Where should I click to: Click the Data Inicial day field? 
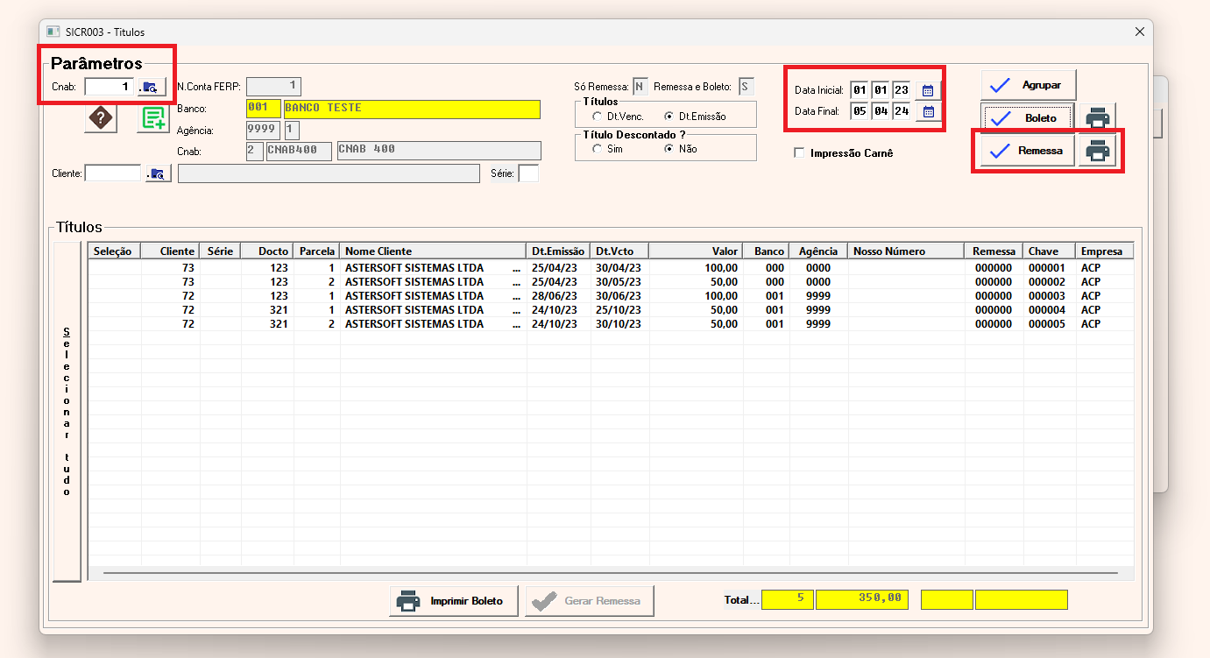[859, 89]
